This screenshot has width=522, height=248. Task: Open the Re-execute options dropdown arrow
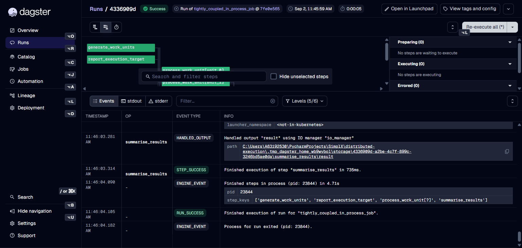click(512, 27)
